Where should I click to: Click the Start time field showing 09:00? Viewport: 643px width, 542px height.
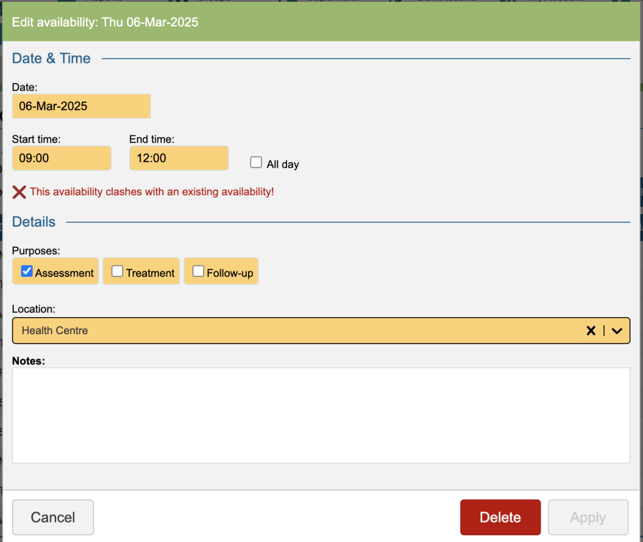tap(62, 158)
